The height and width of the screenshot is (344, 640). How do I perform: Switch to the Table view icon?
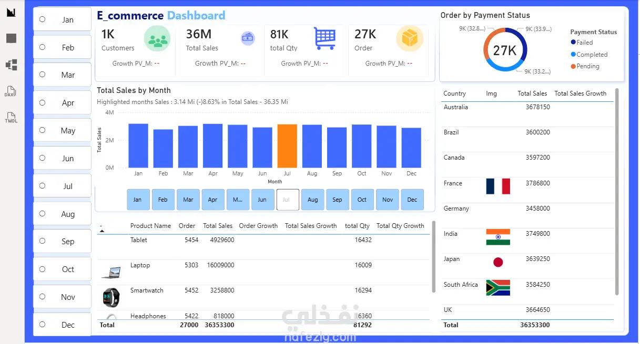click(11, 38)
